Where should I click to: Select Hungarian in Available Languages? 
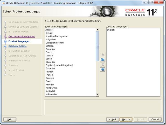coord(71,88)
